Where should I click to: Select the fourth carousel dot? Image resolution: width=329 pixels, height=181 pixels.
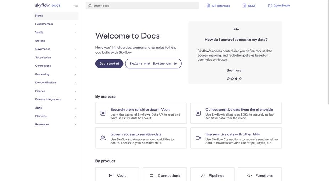240,79
